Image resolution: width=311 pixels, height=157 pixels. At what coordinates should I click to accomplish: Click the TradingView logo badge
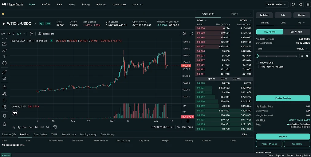pos(15,113)
